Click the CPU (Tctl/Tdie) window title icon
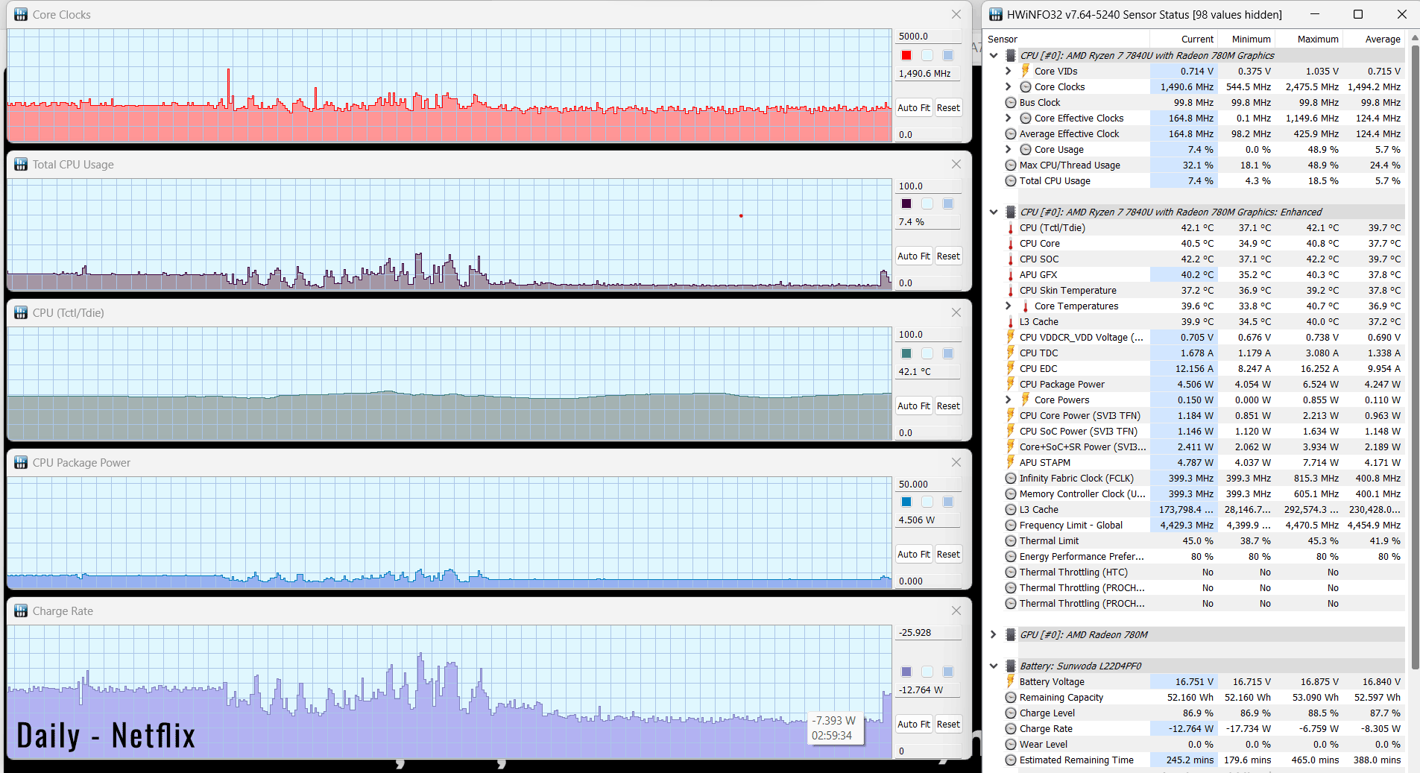 [21, 312]
